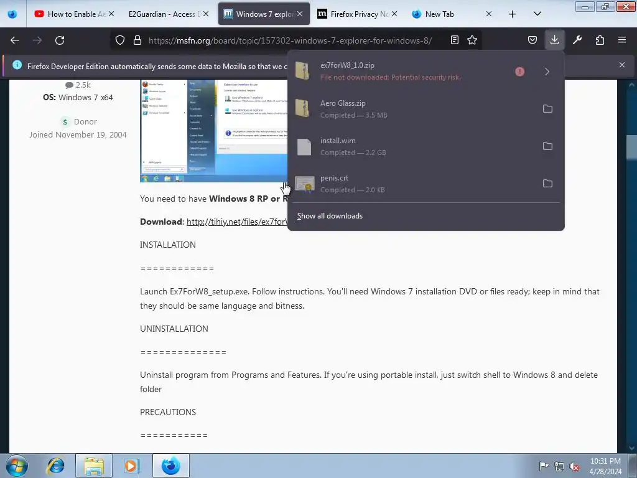Open the network tray icon
The height and width of the screenshot is (478, 637).
(x=559, y=466)
